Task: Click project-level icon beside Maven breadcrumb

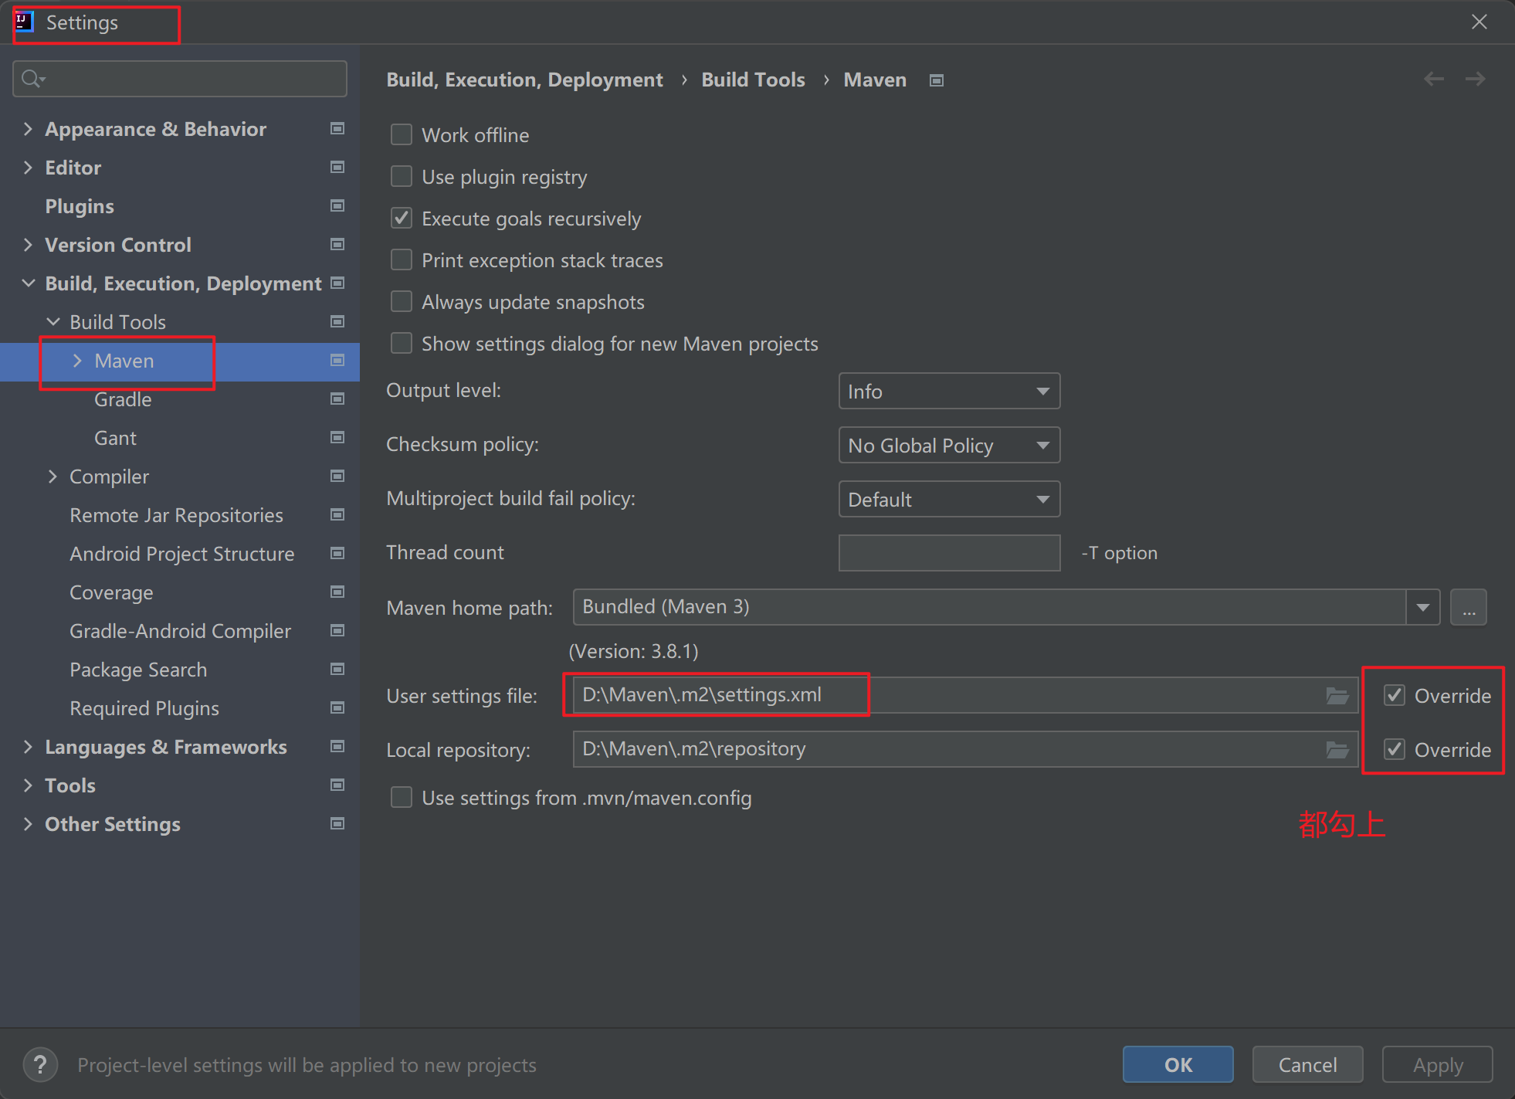Action: pos(936,80)
